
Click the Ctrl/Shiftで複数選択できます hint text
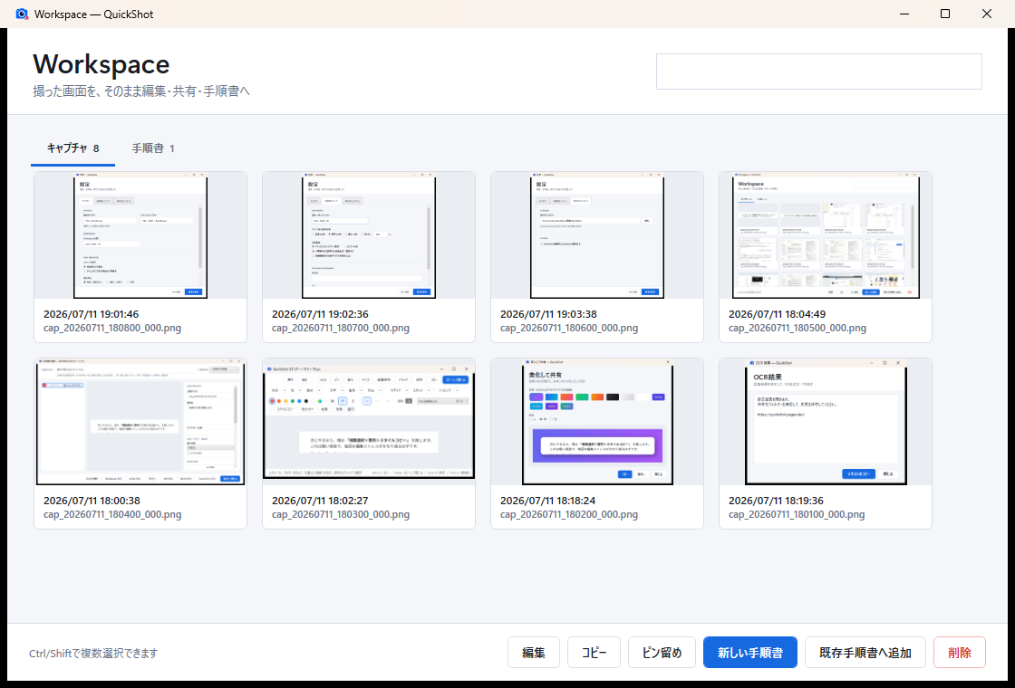point(93,653)
